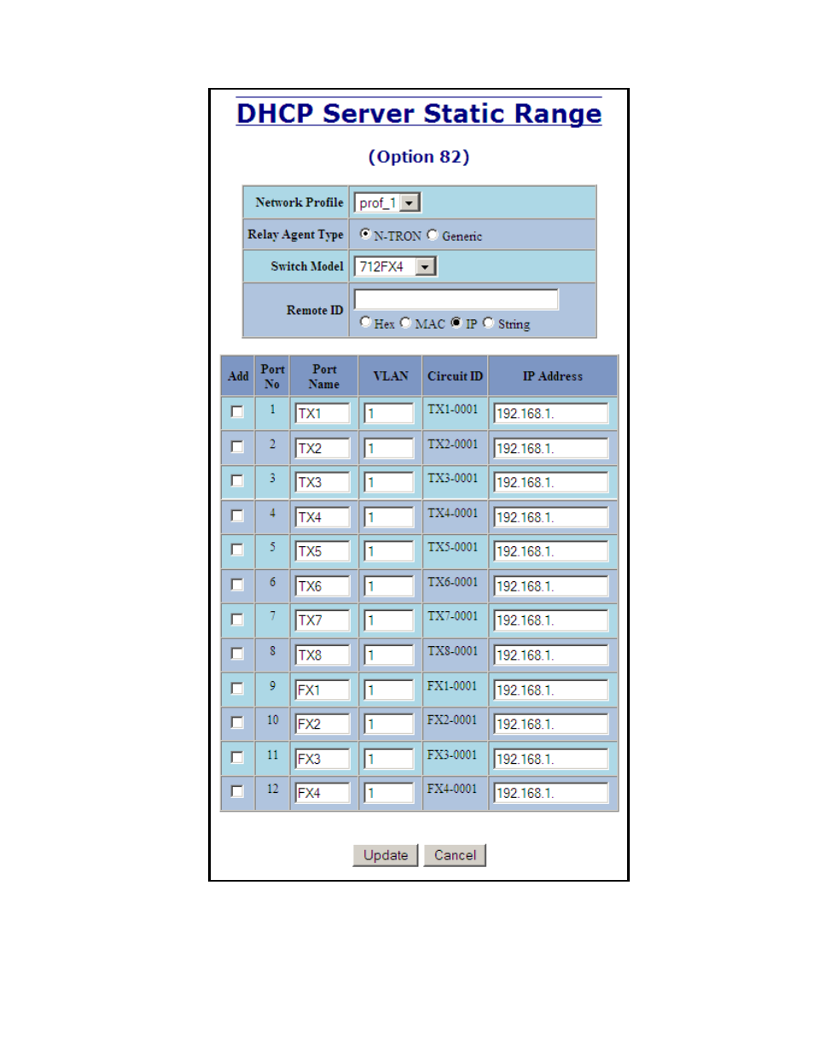
Task: Edit the IP Address field for port 2
Action: point(551,448)
